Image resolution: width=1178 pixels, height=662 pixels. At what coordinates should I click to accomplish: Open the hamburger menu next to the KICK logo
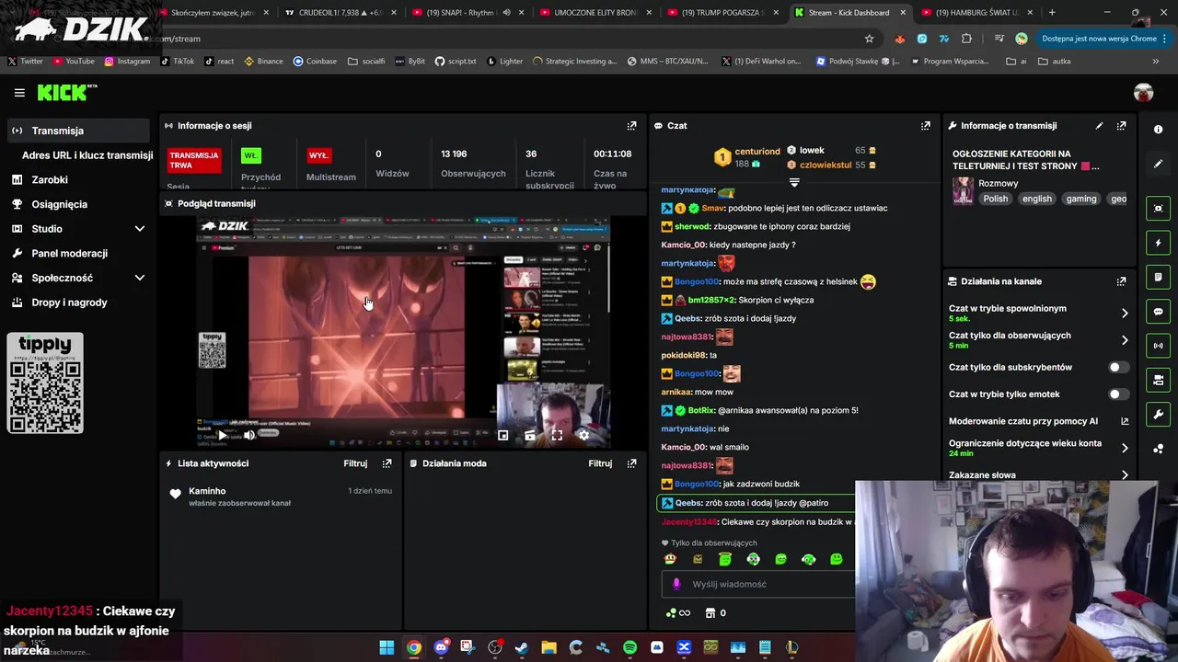coord(19,93)
